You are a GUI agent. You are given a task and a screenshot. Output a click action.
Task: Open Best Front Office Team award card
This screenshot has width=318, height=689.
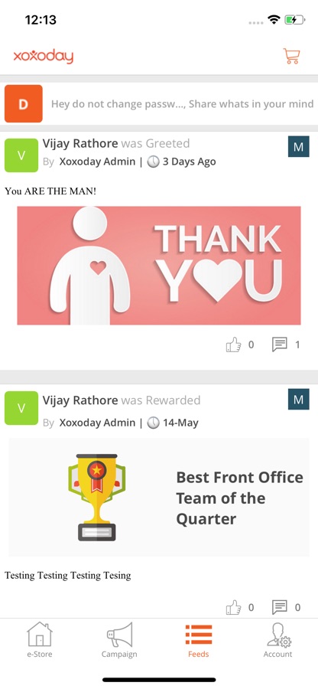[x=159, y=497]
